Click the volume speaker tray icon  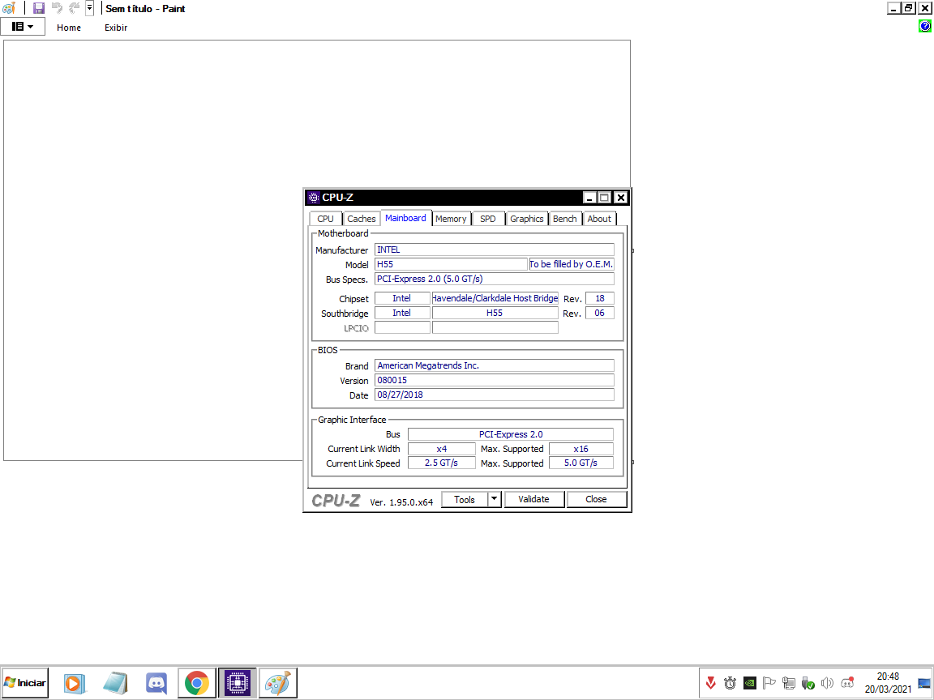827,683
